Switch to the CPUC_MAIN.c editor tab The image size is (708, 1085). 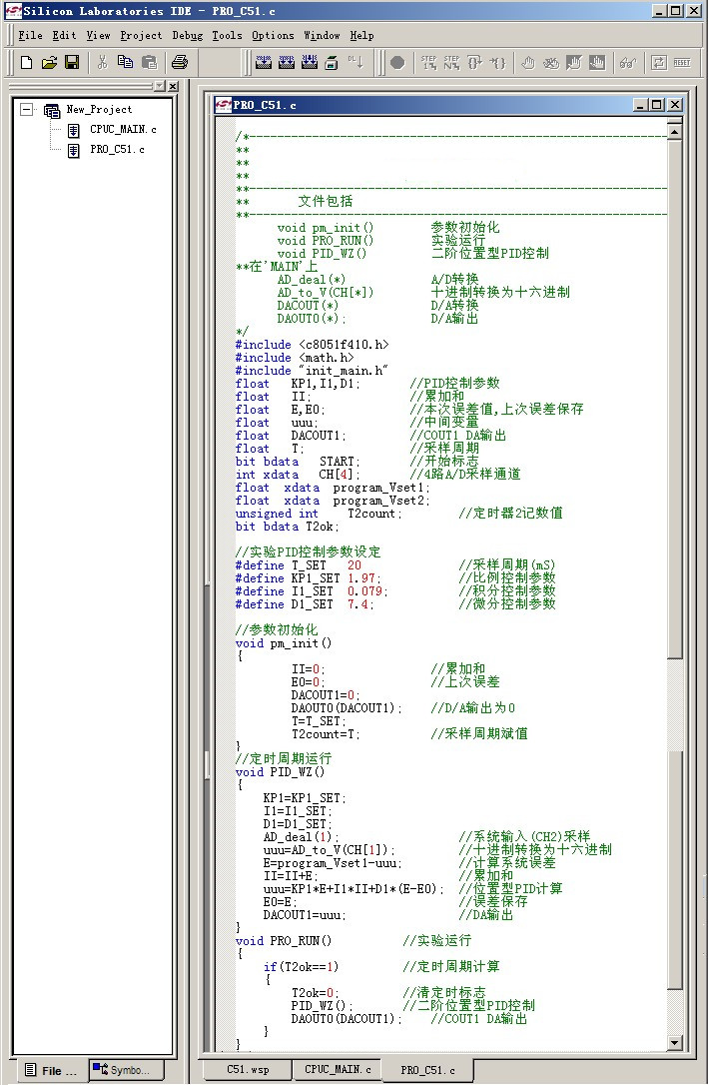338,1069
